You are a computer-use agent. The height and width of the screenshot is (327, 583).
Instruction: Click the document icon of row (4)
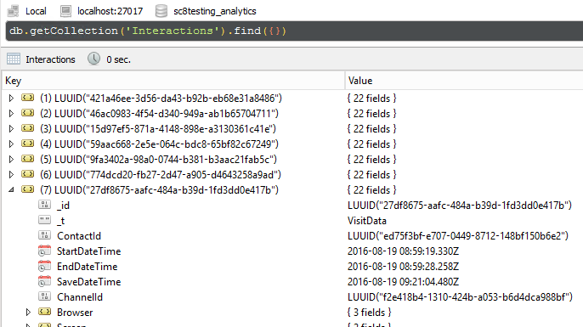[27, 144]
